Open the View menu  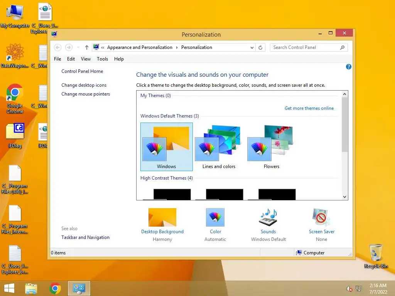86,59
